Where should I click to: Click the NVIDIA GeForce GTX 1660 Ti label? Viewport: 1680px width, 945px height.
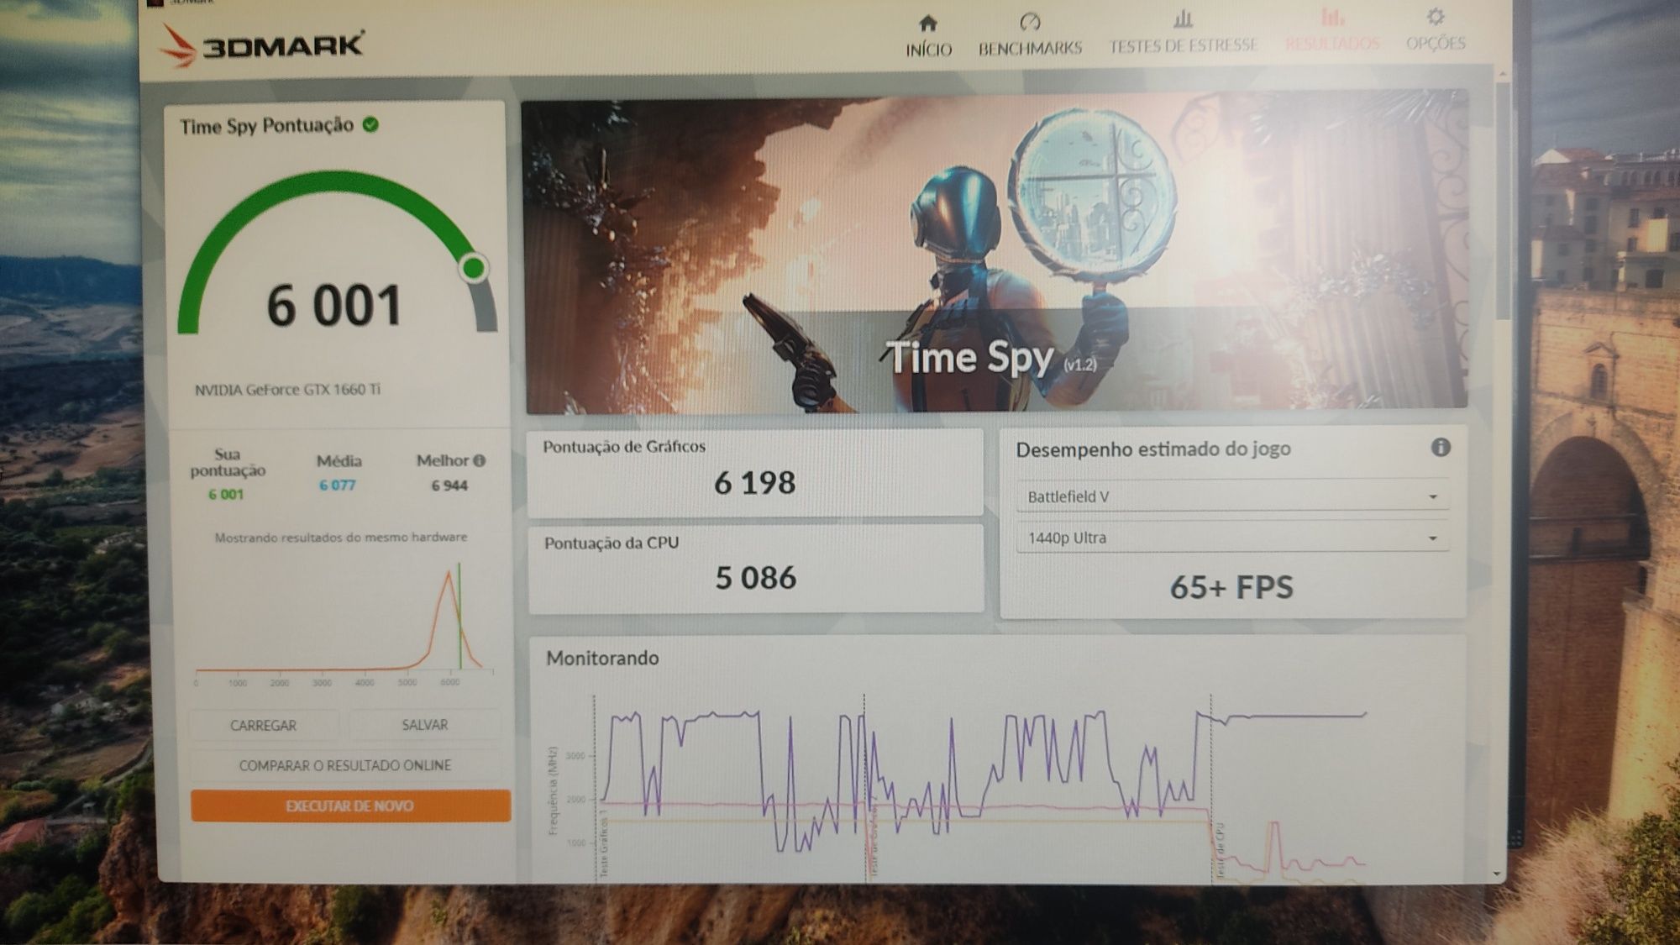tap(287, 390)
